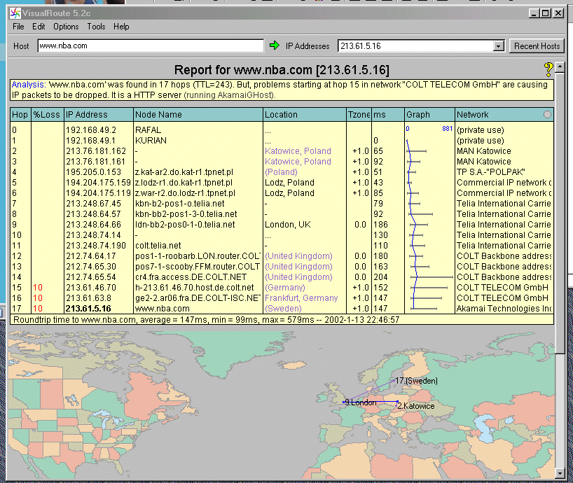Open the File menu

point(18,27)
